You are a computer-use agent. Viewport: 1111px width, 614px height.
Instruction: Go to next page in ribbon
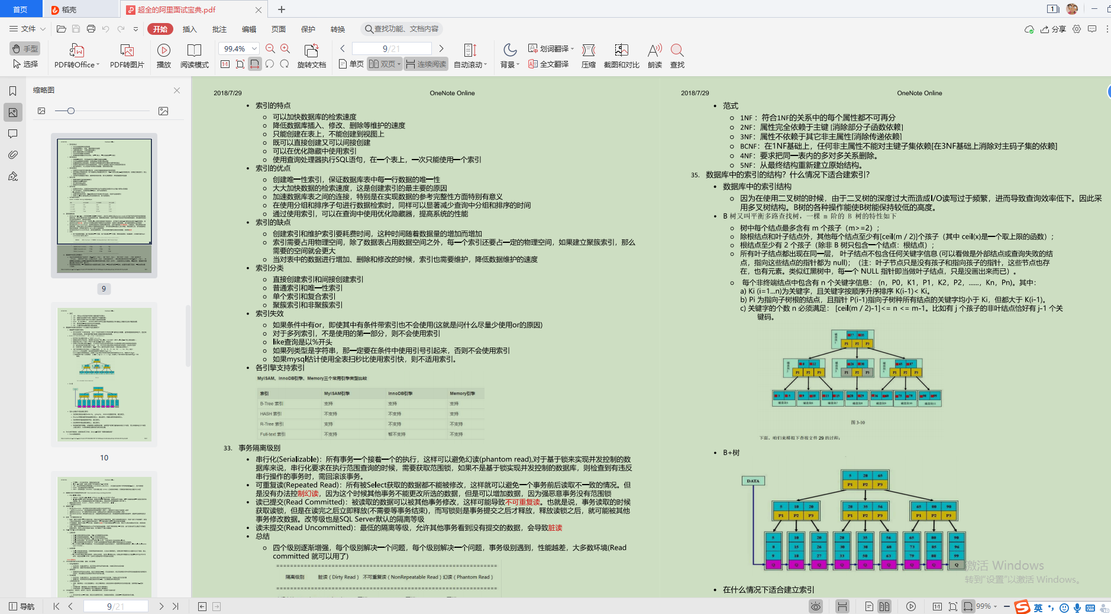pos(441,48)
